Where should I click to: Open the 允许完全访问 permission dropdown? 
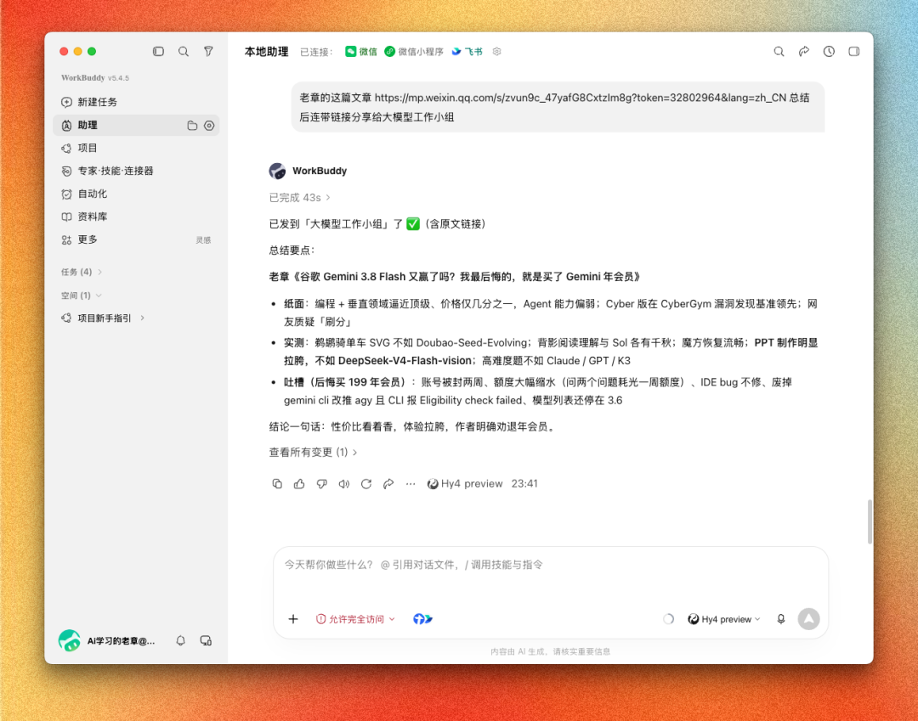[x=355, y=619]
